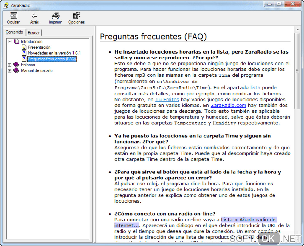
Task: Click the info icon next to Presentación
Action: coord(24,47)
